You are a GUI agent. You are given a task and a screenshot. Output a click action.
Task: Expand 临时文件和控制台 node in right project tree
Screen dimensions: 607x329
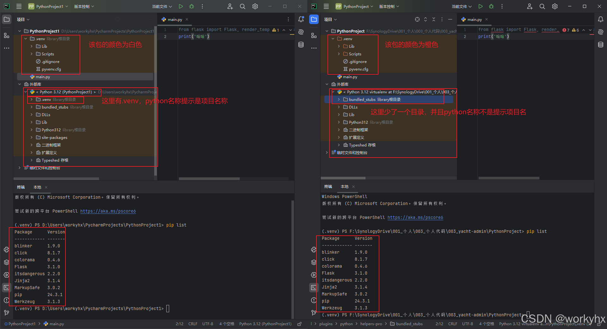click(x=327, y=152)
